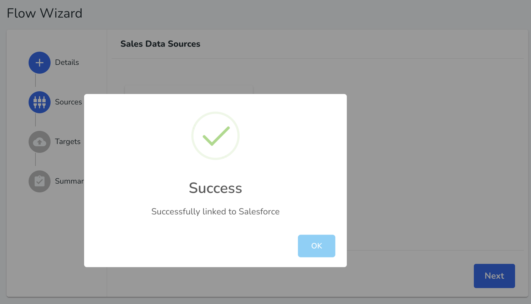This screenshot has width=531, height=304.
Task: Click the connector line between Sources and Targets
Action: 35,120
